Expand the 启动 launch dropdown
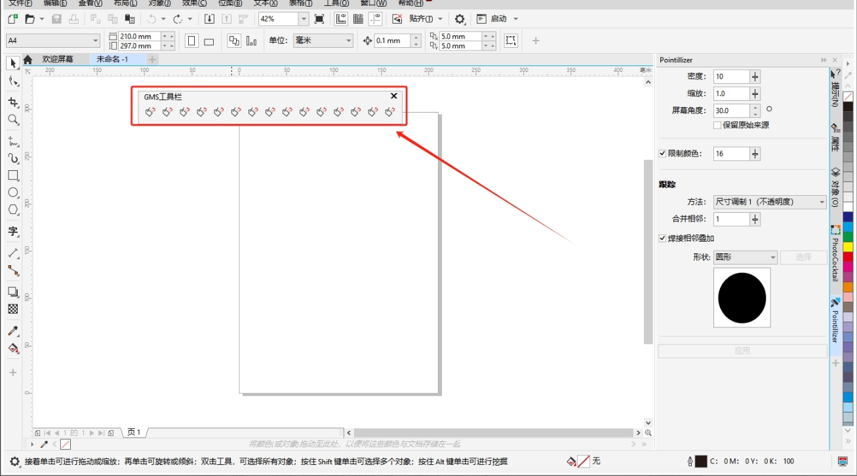This screenshot has height=476, width=857. (x=515, y=19)
